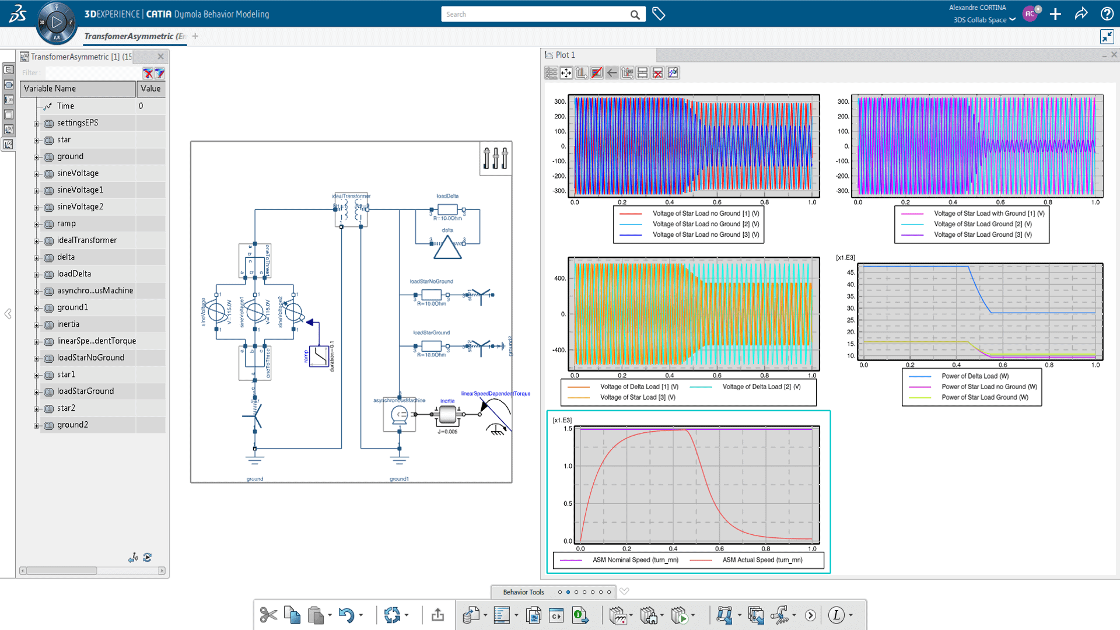
Task: Select the pan/move plot tool
Action: click(x=566, y=73)
